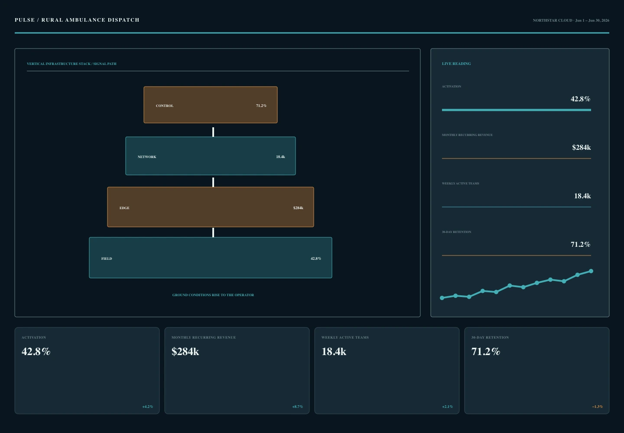Click the +4.2% Activation change value
This screenshot has width=624, height=433.
point(148,407)
